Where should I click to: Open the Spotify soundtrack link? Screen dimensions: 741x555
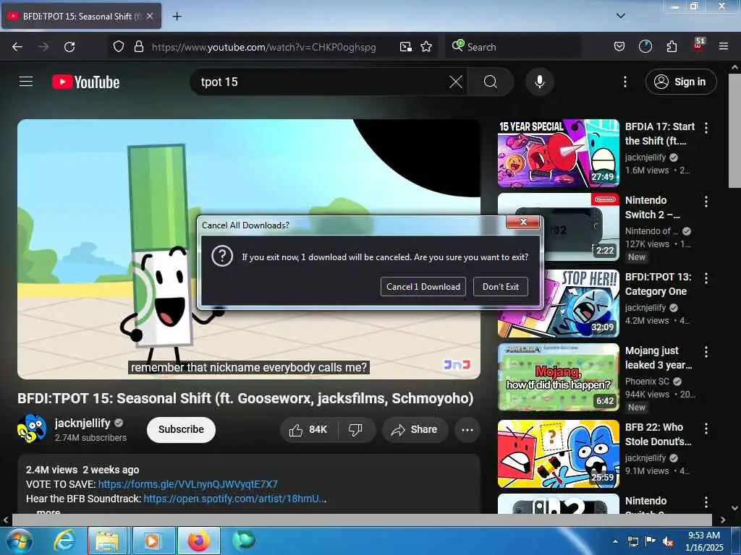click(235, 499)
